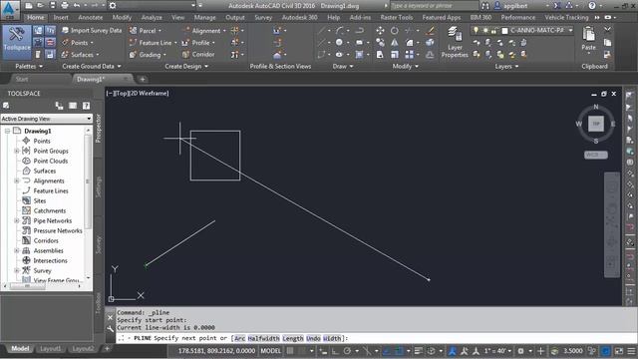Expand the Layers panel flyout
This screenshot has width=638, height=359.
pos(506,66)
